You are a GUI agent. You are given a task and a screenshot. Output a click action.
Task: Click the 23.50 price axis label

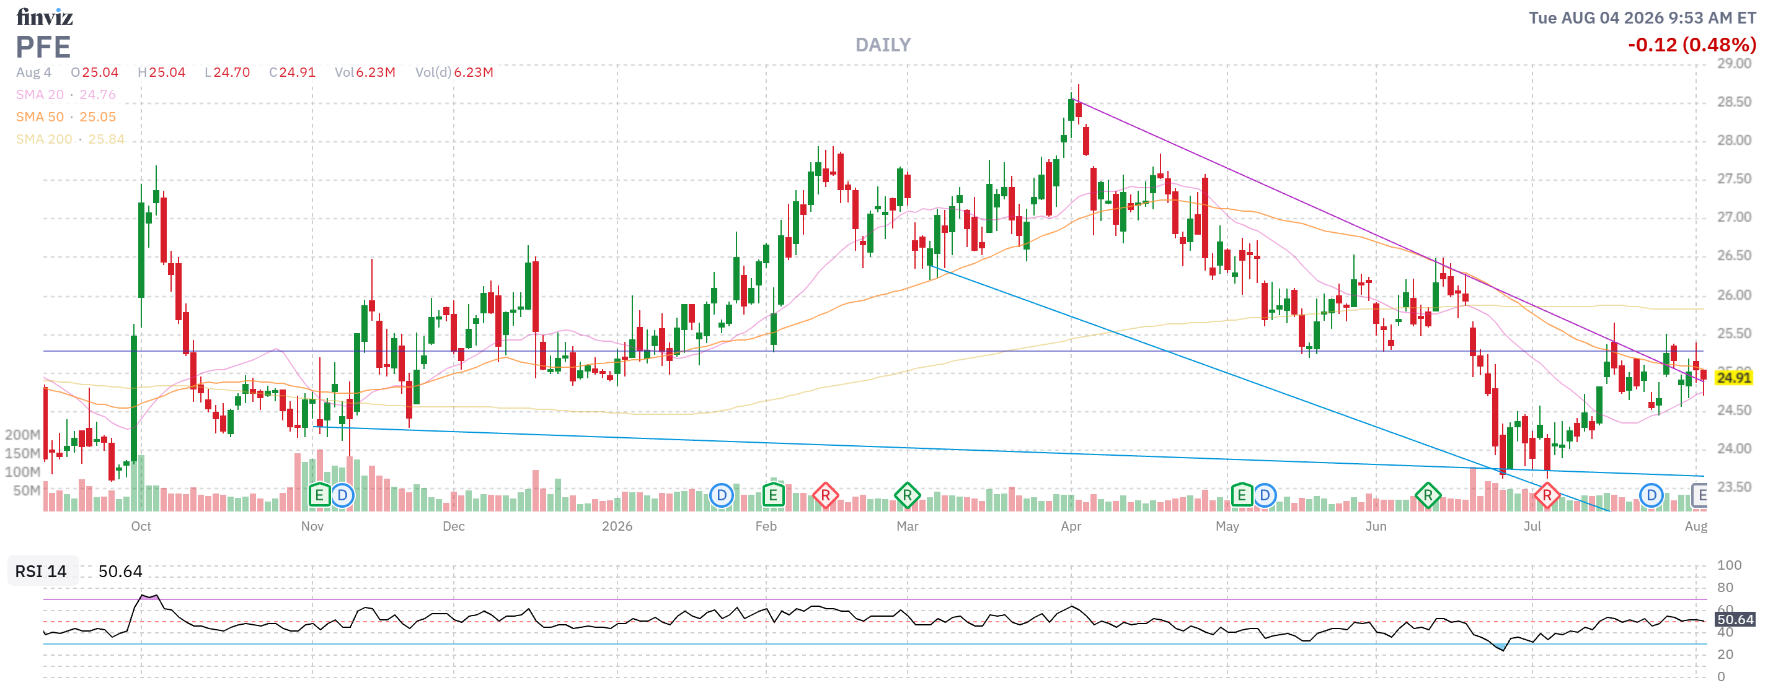click(1734, 487)
